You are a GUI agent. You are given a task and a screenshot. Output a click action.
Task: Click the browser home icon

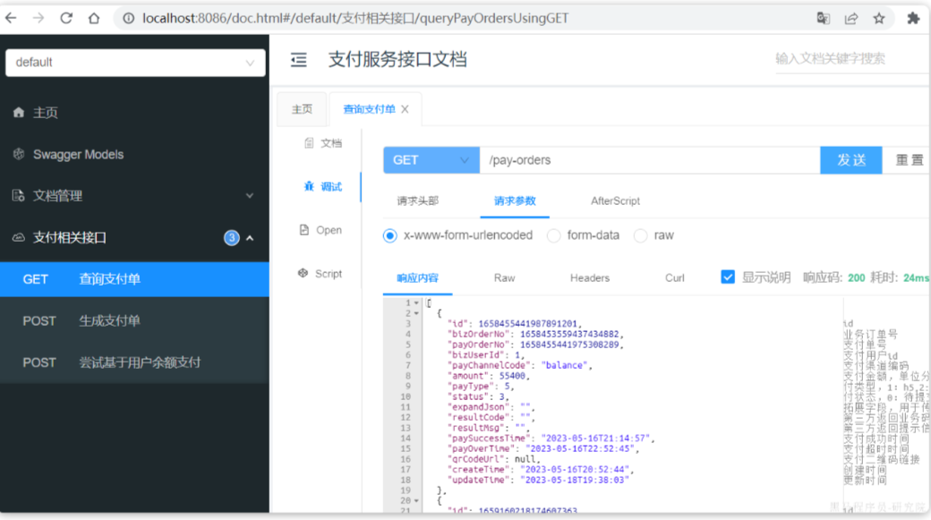(94, 18)
